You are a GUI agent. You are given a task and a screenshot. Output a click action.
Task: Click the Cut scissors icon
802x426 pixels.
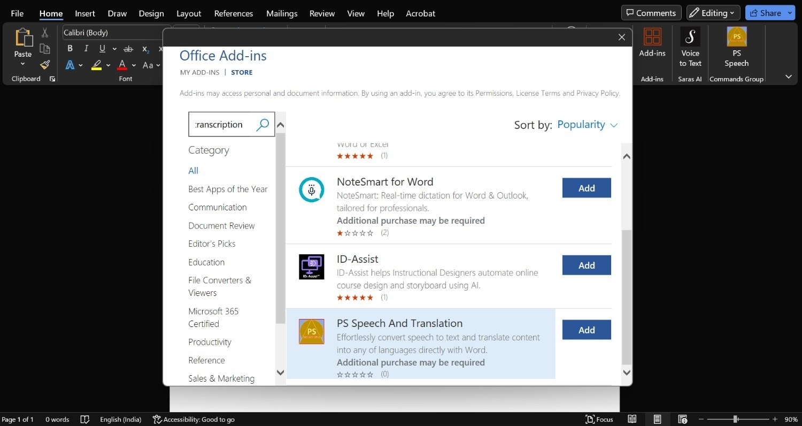(x=45, y=33)
